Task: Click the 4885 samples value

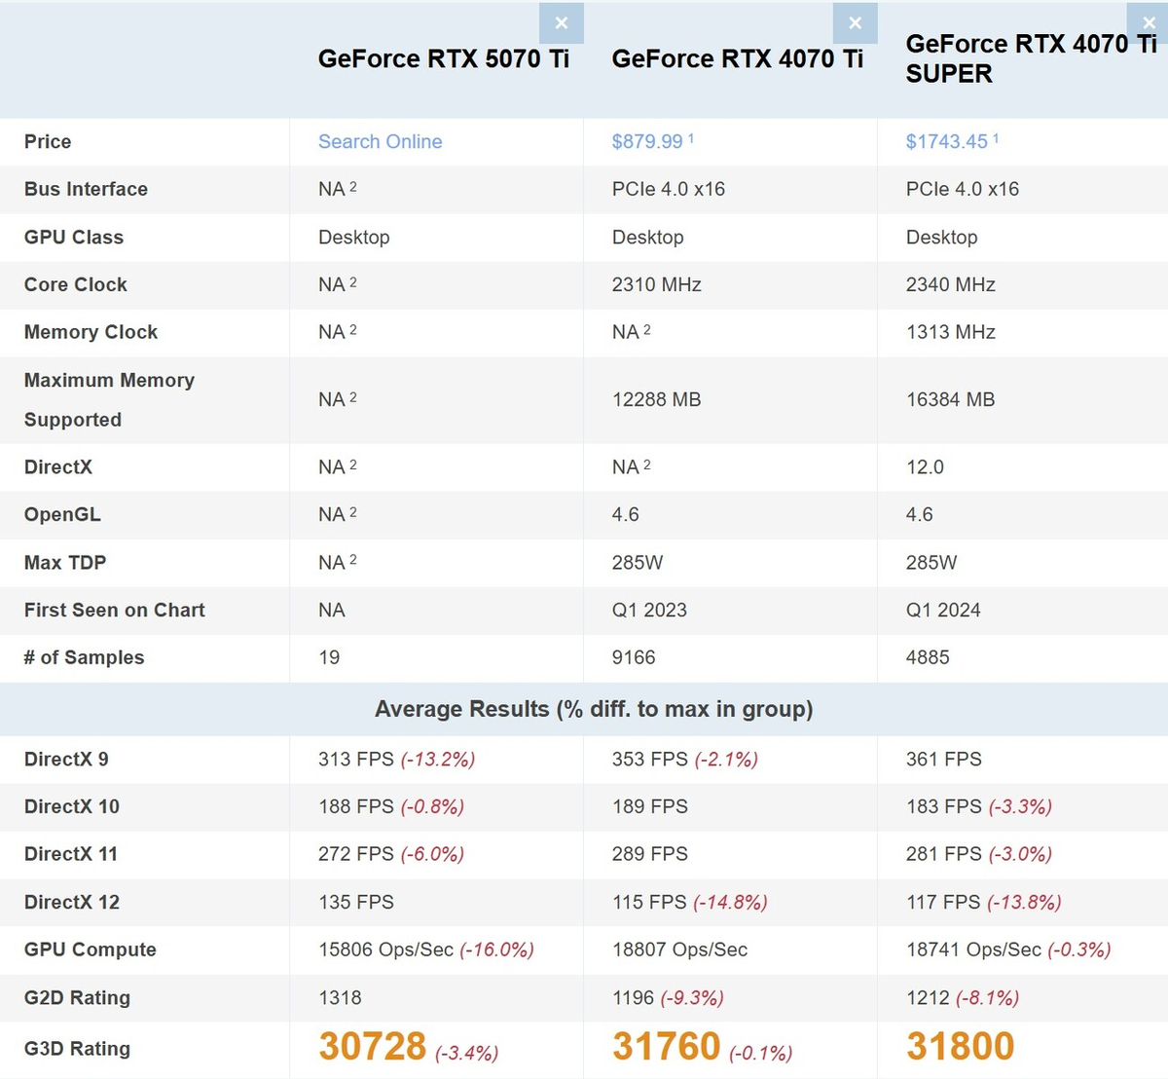Action: click(928, 657)
